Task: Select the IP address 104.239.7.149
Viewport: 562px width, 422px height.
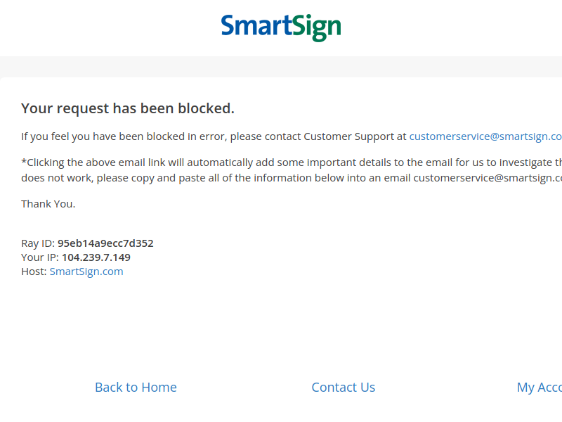Action: (x=96, y=257)
